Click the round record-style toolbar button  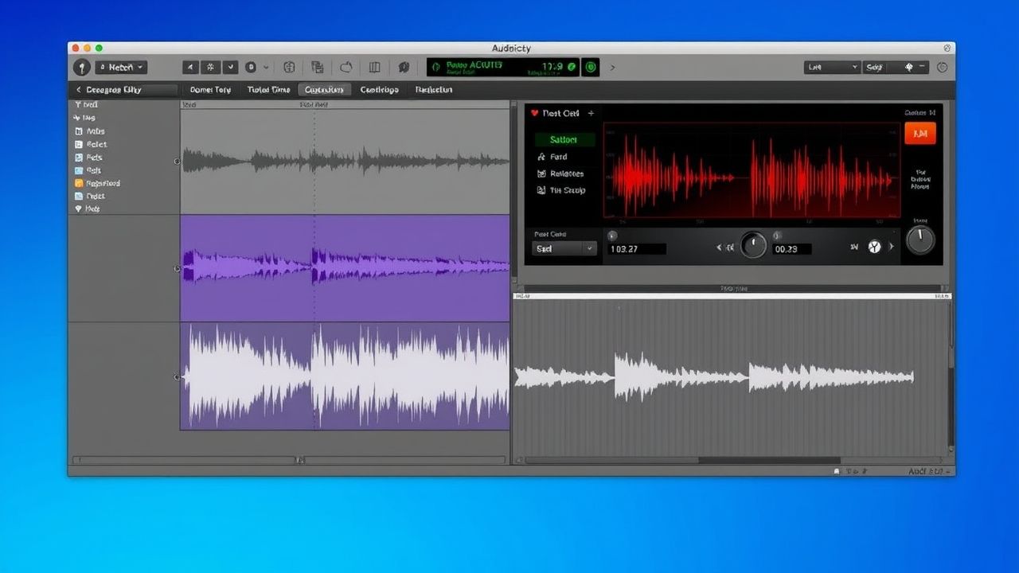click(x=251, y=68)
